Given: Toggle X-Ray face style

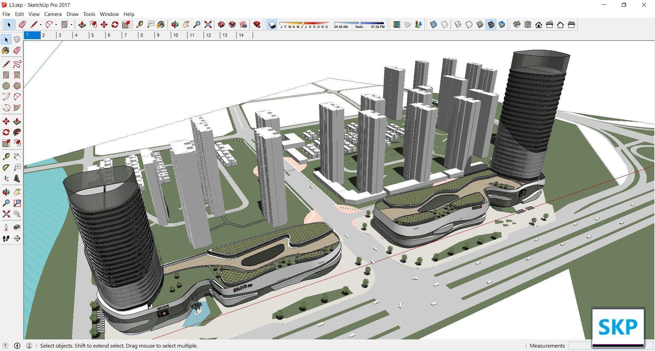Looking at the screenshot, I should point(434,25).
